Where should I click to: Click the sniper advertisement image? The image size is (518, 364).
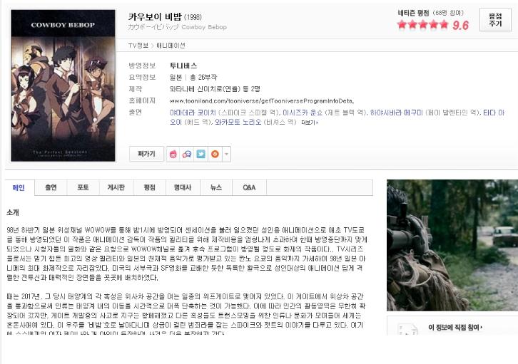(452, 245)
